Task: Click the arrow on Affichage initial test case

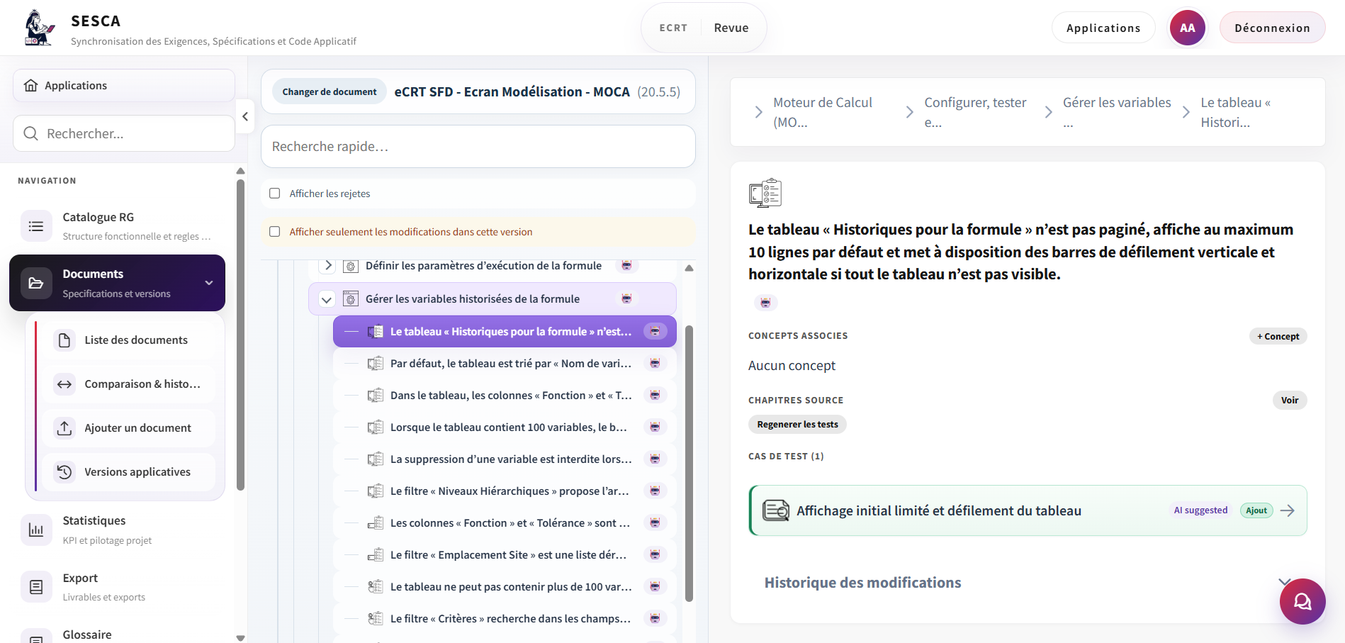Action: [x=1288, y=510]
